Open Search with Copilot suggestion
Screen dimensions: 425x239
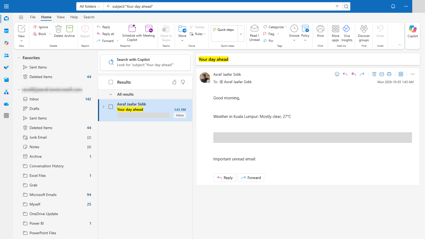pyautogui.click(x=145, y=62)
